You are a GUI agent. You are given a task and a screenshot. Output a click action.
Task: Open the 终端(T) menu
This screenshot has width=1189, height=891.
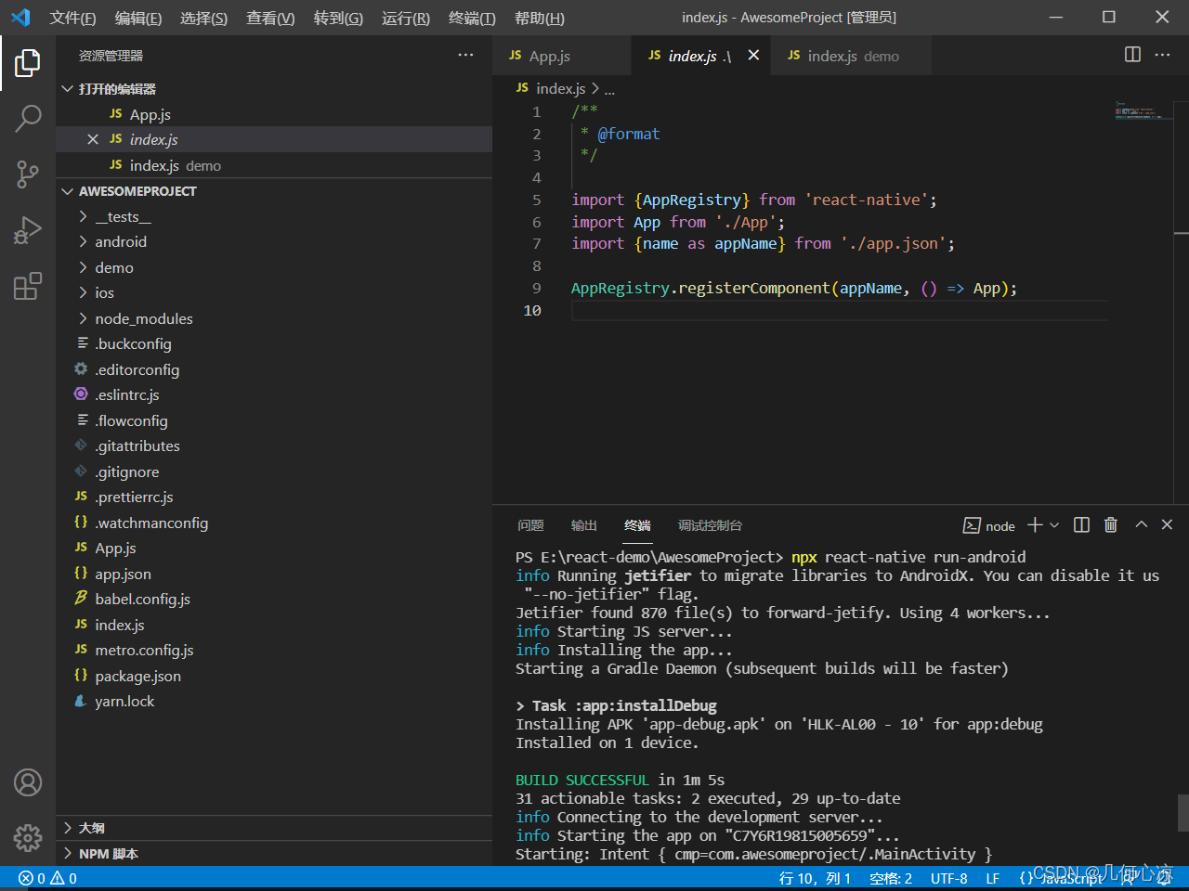[x=472, y=18]
